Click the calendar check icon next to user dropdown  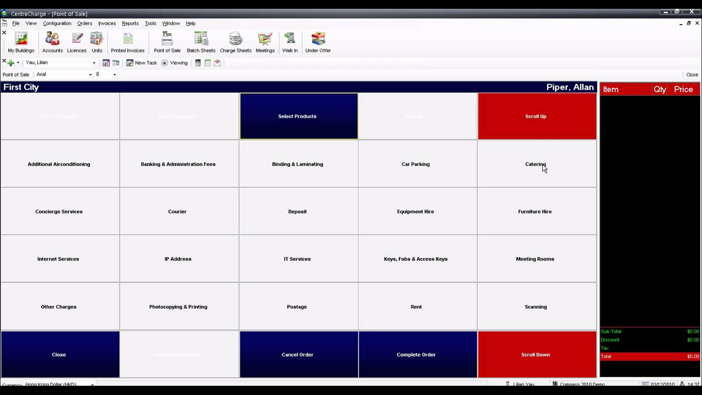coord(106,63)
